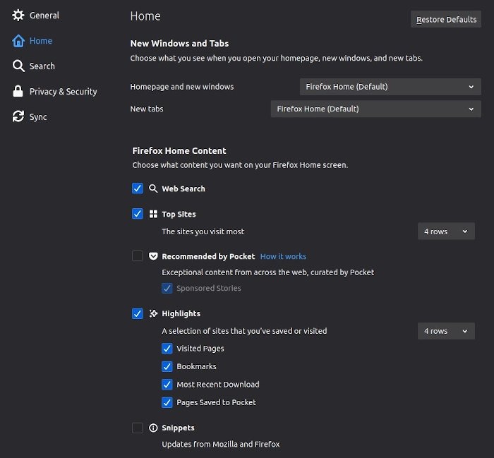
Task: Click the Highlights sparkle icon
Action: 153,313
